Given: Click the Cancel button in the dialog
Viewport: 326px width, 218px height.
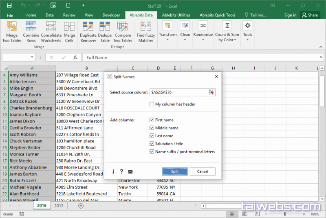Looking at the screenshot, I should 203,171.
